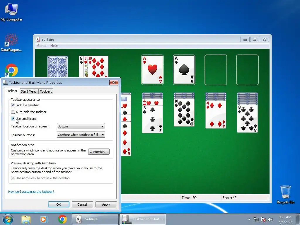The width and height of the screenshot is (300, 225).
Task: Click the Solitaire Score: 42 status
Action: pos(229,198)
